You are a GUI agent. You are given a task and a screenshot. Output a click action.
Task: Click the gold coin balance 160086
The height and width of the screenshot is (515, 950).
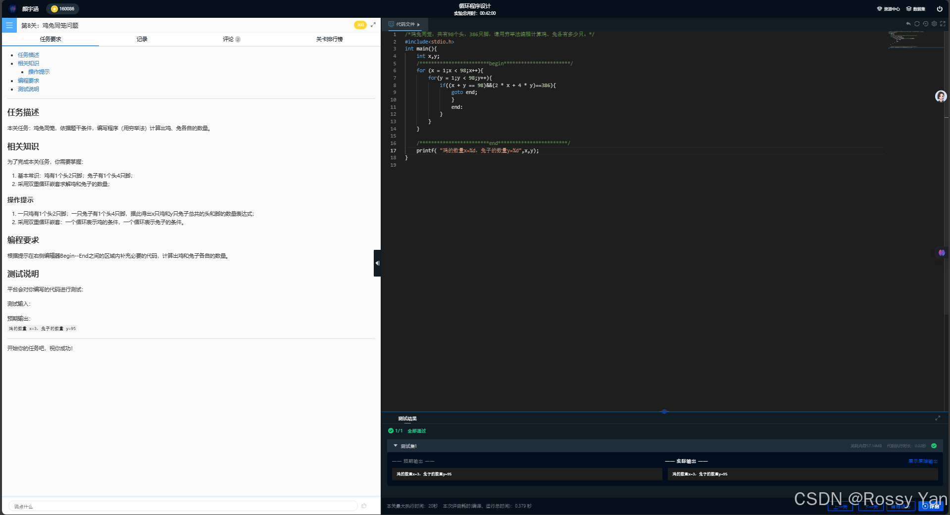point(63,9)
